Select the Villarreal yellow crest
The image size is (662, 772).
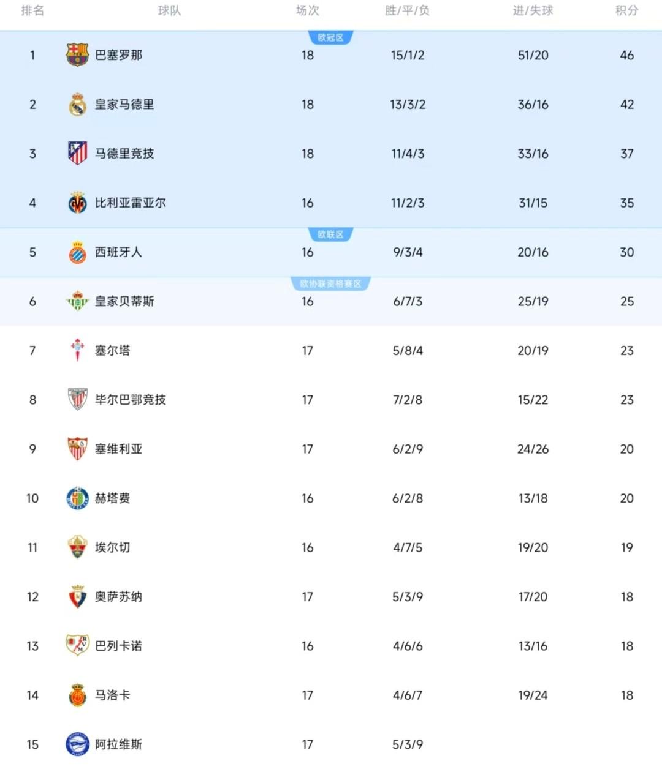click(x=77, y=203)
